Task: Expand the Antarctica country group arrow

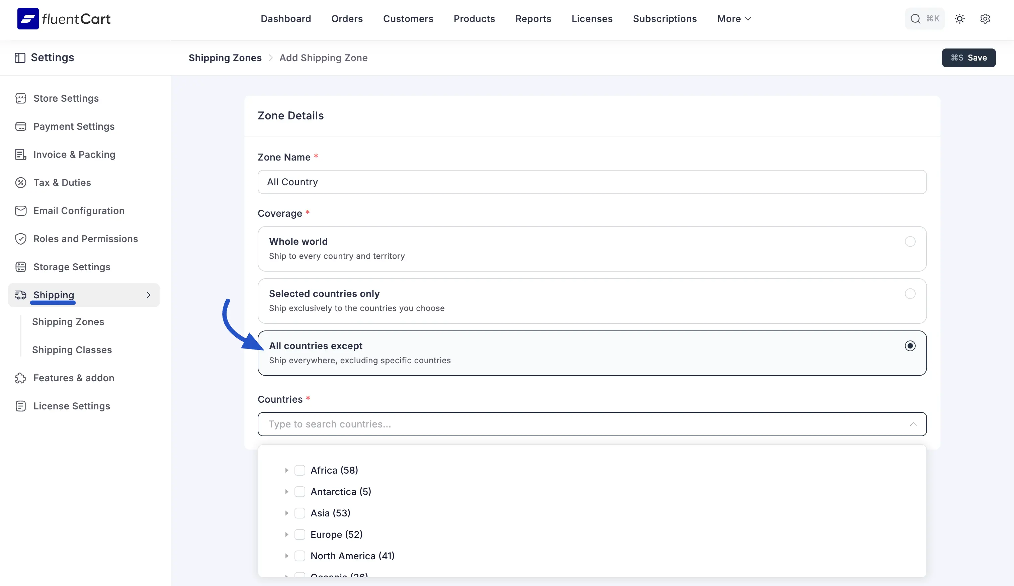Action: (286, 491)
